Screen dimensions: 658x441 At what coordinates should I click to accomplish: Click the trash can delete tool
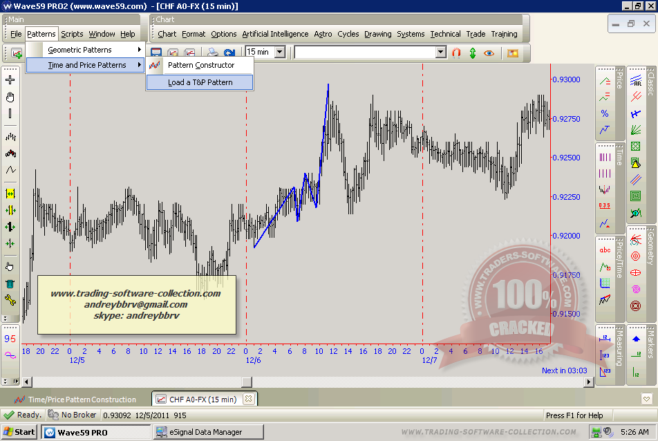pos(10,283)
